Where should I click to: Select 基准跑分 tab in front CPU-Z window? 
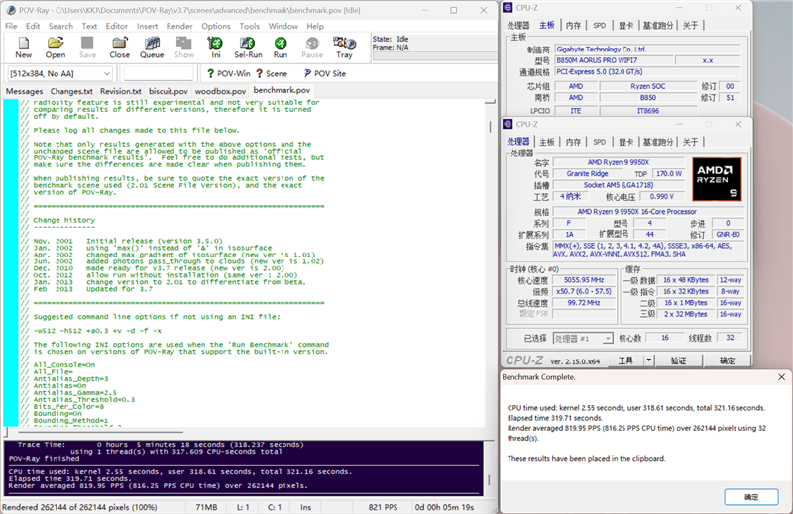658,142
